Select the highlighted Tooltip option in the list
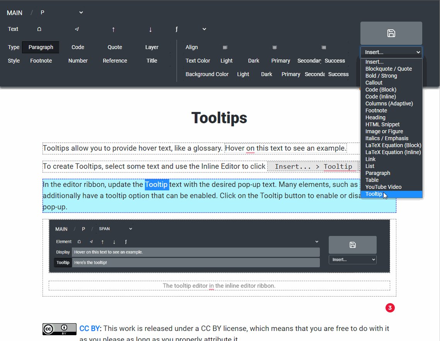 (x=391, y=194)
